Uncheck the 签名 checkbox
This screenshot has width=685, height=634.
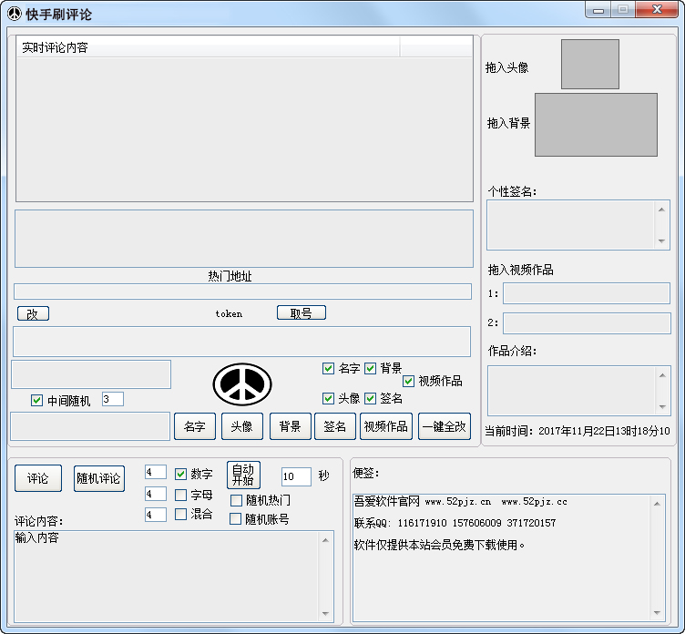(x=370, y=398)
